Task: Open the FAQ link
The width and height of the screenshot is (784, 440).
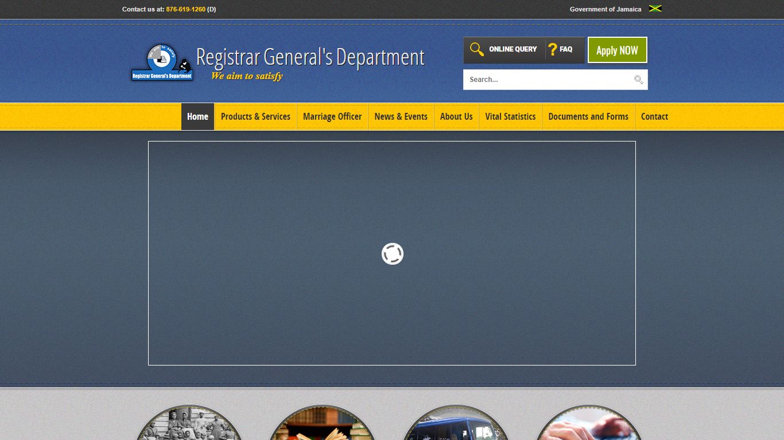Action: [x=566, y=49]
